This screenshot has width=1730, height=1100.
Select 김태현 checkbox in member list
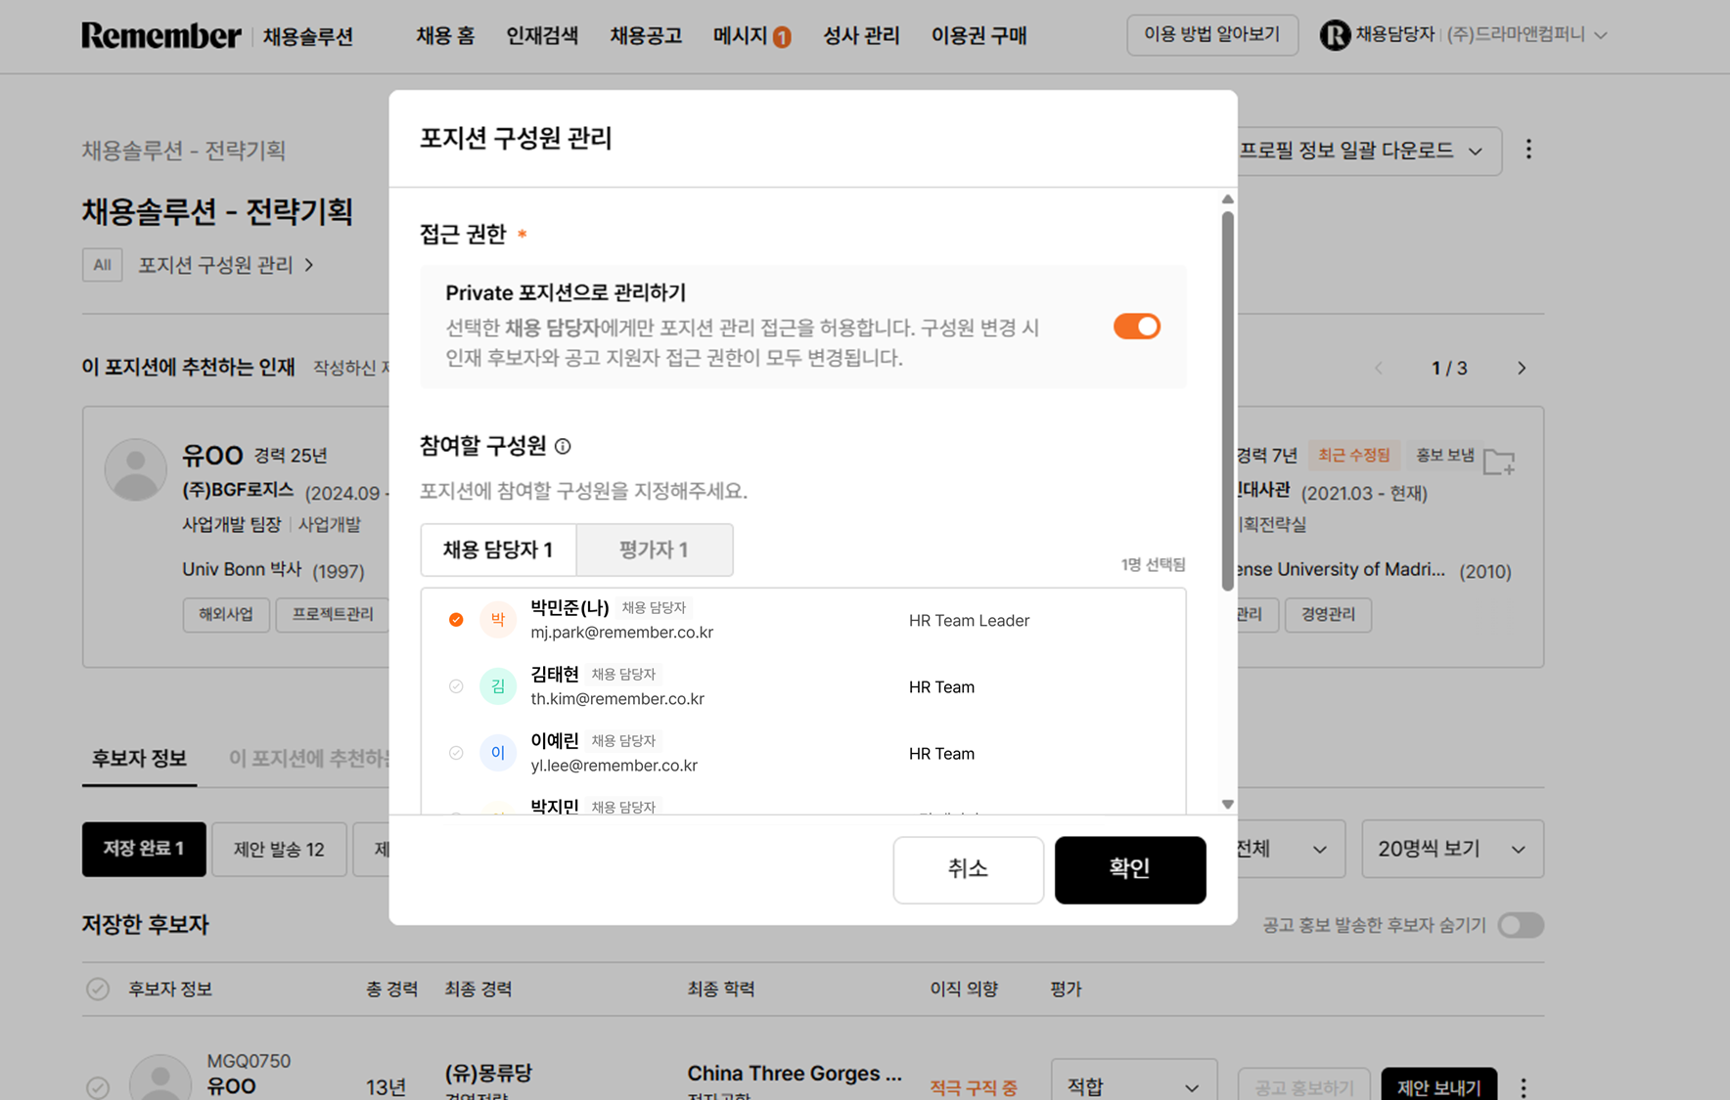pyautogui.click(x=456, y=686)
